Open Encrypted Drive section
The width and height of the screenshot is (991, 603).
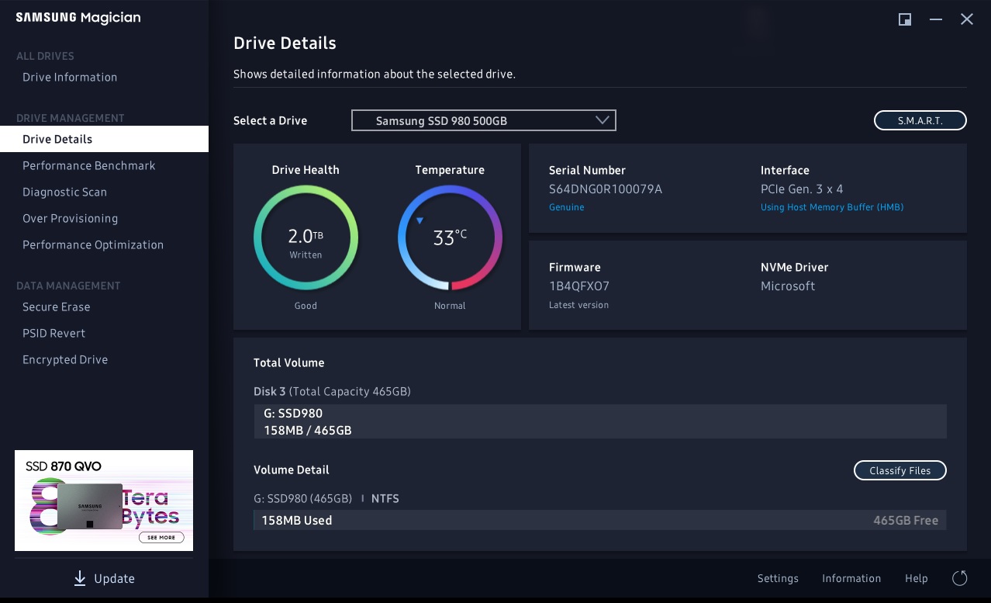[x=65, y=359]
